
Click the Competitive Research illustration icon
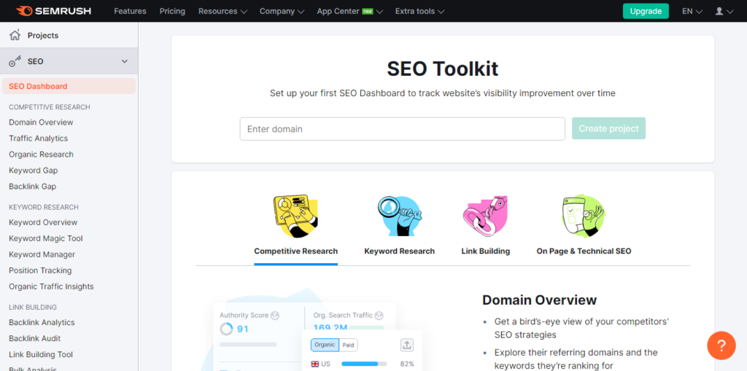[x=296, y=216]
